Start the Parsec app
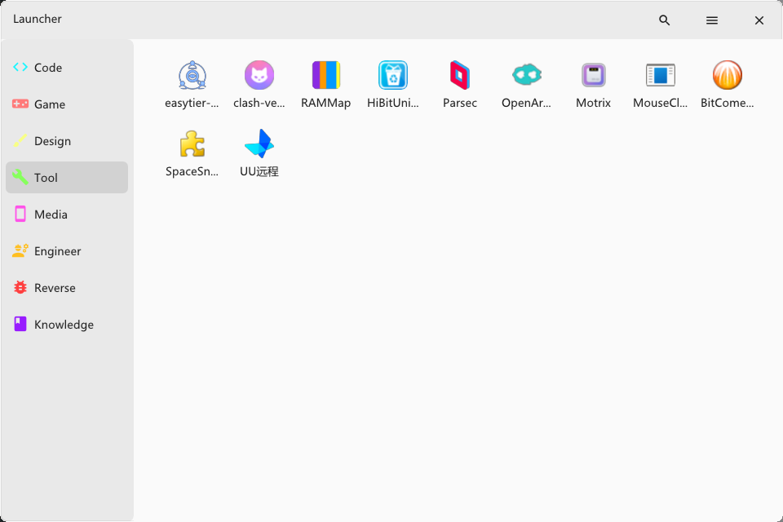This screenshot has height=522, width=783. click(x=460, y=75)
